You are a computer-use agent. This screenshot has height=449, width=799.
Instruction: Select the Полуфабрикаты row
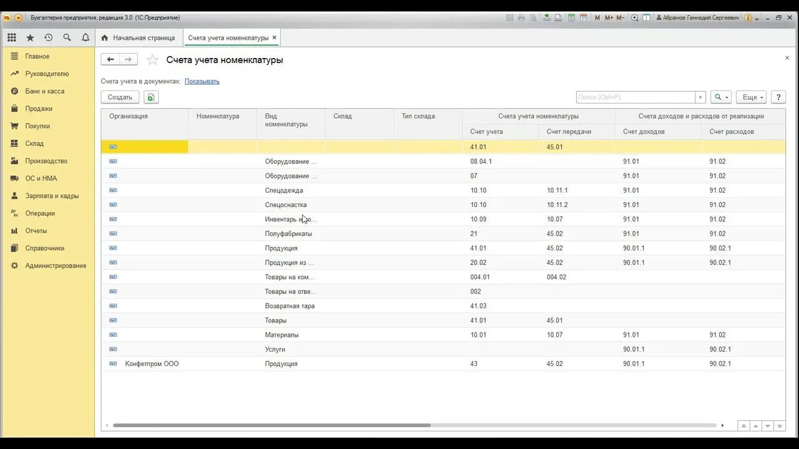(x=443, y=234)
